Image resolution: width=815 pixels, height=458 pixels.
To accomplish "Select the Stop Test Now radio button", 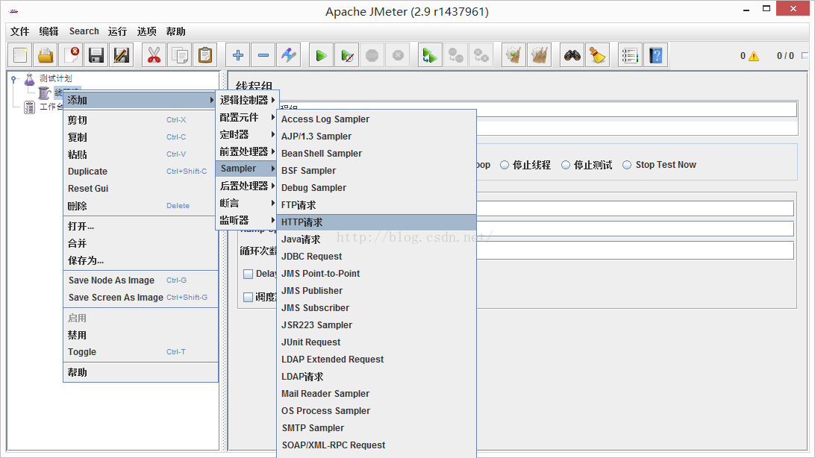I will coord(627,165).
